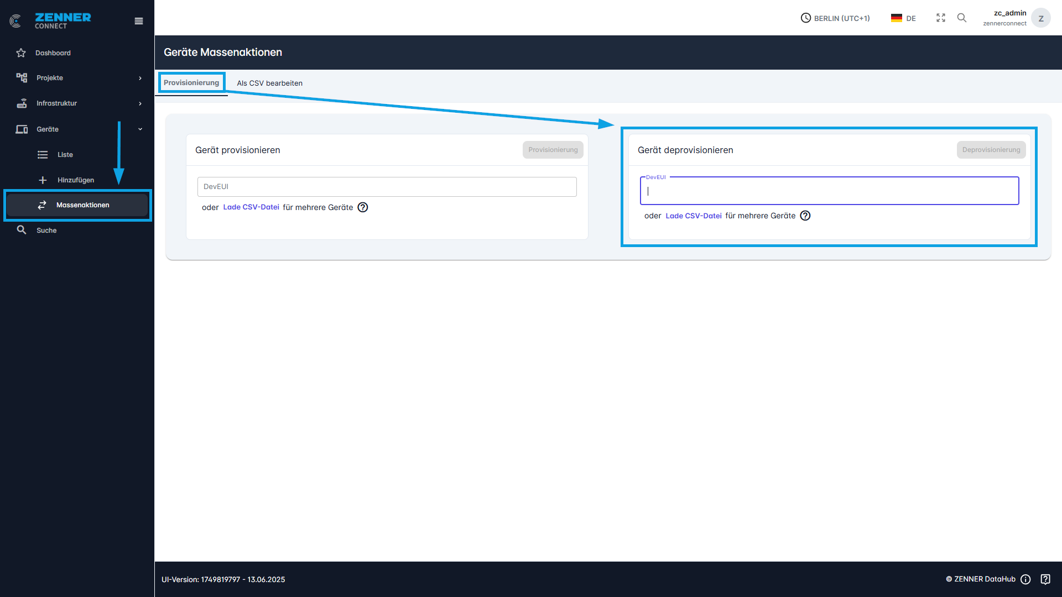Click Lade CSV-Datei link for provisioning
The image size is (1062, 597).
[x=251, y=207]
